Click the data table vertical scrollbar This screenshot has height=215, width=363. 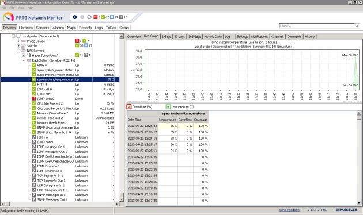(359, 158)
